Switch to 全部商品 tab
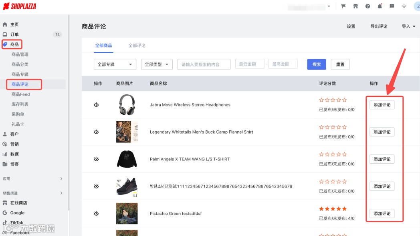The width and height of the screenshot is (420, 236). tap(103, 46)
